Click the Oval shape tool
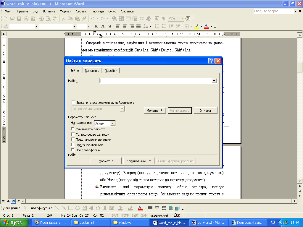The width and height of the screenshot is (303, 227). click(x=78, y=208)
